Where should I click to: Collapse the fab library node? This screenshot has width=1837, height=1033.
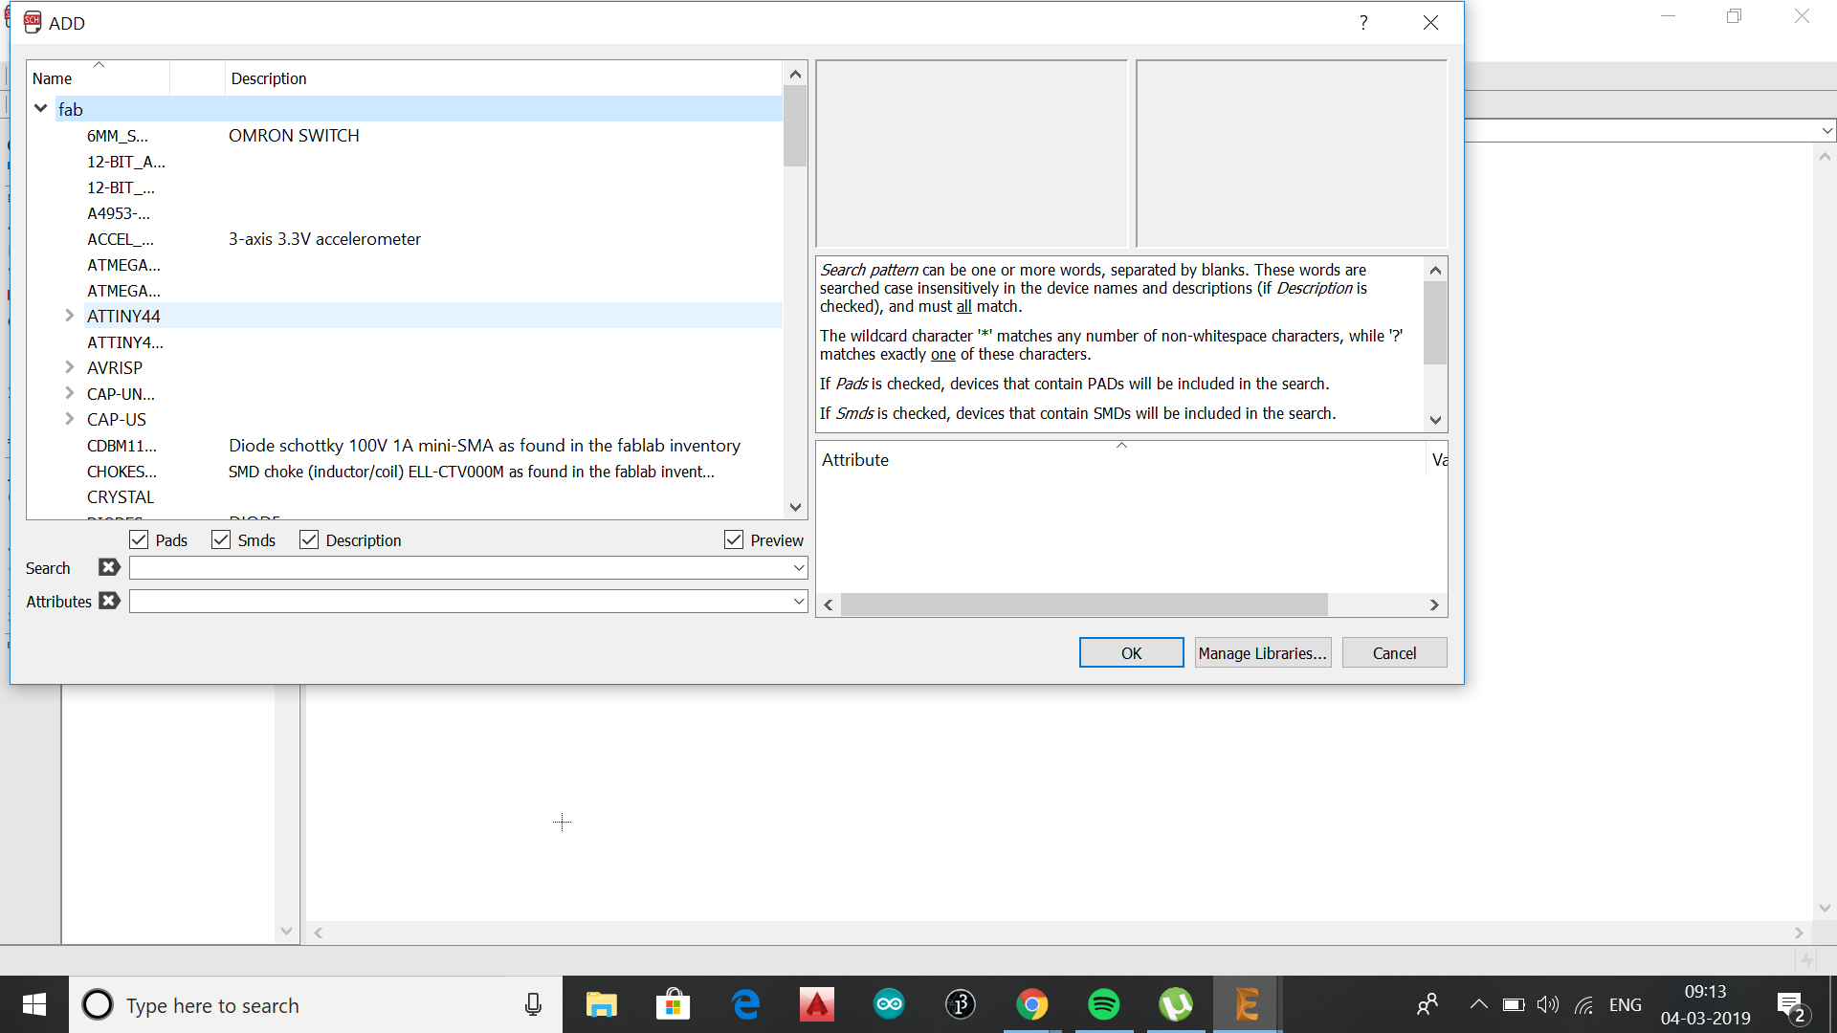point(41,109)
